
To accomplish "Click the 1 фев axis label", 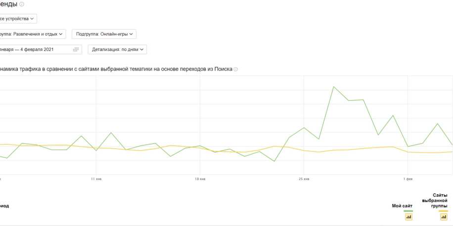I will tap(408, 178).
